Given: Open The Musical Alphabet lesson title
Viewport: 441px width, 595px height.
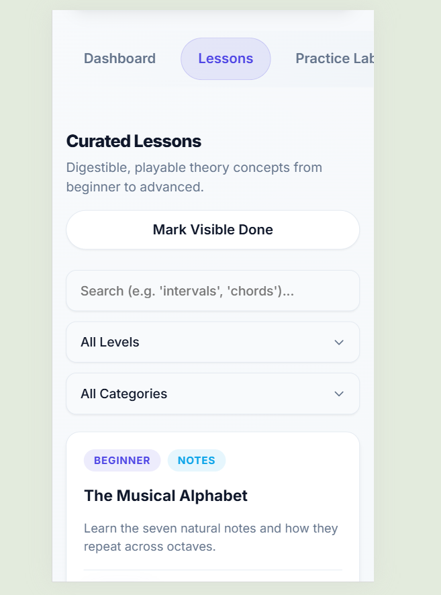Looking at the screenshot, I should point(166,496).
